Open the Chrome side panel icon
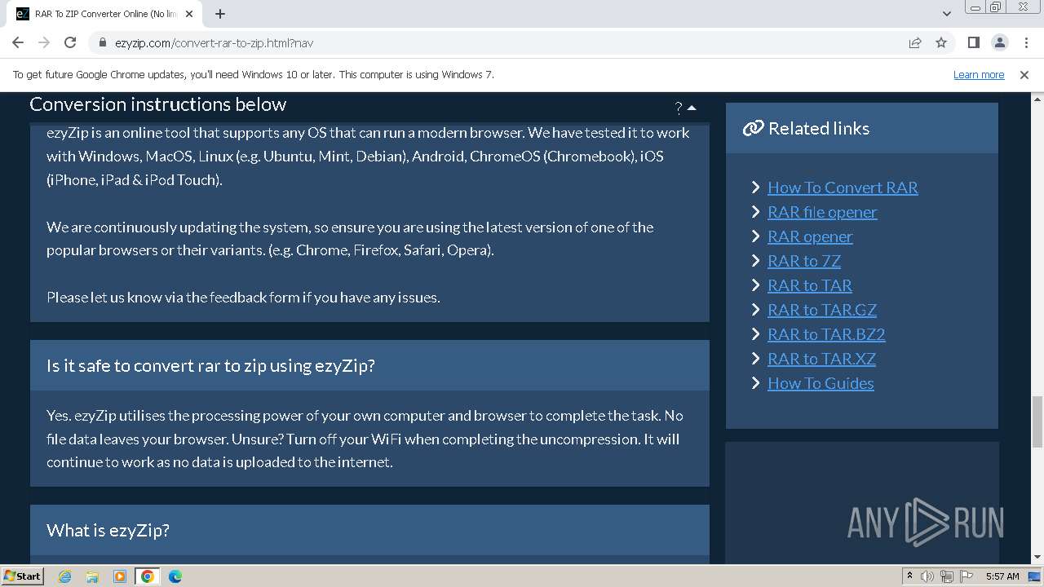 pyautogui.click(x=973, y=42)
